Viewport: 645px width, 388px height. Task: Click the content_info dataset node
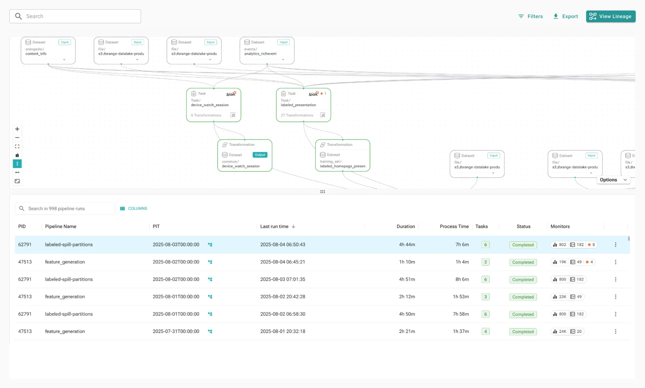pyautogui.click(x=48, y=51)
